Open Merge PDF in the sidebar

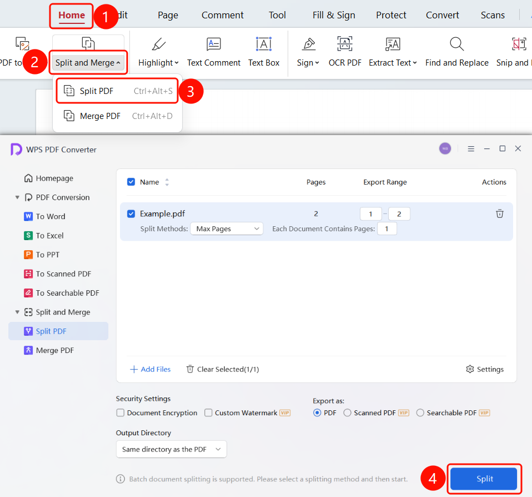click(x=49, y=350)
